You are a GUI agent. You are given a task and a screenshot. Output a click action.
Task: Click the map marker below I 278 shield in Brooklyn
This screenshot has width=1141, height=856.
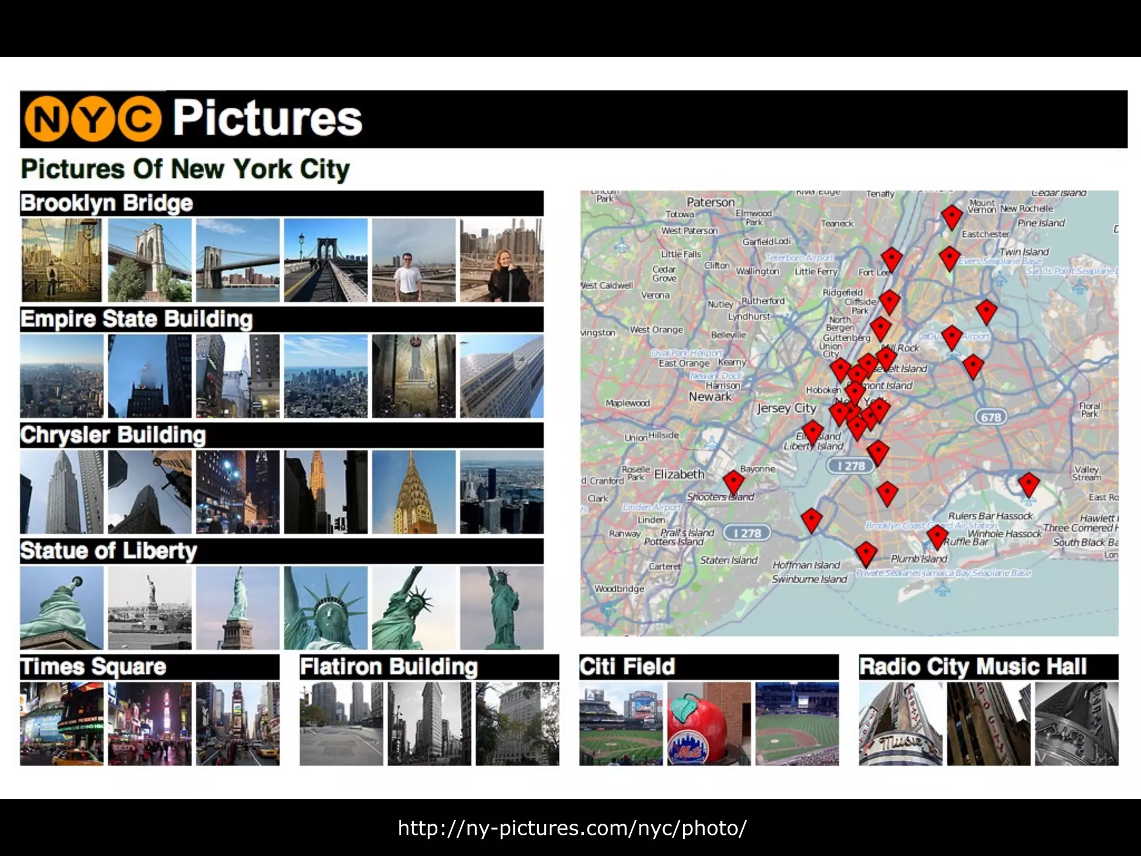point(888,494)
